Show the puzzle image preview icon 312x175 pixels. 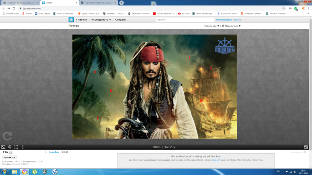pyautogui.click(x=3, y=147)
